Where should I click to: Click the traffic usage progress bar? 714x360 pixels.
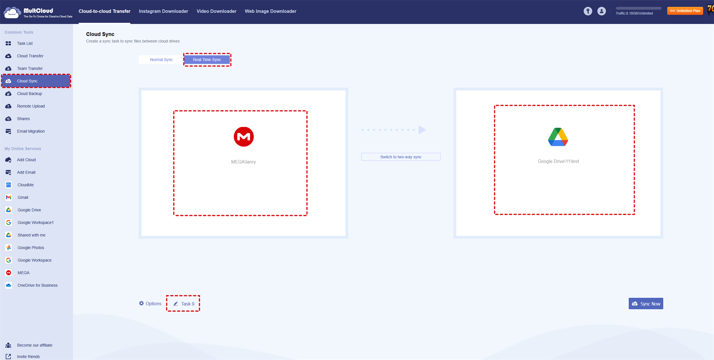tap(639, 8)
